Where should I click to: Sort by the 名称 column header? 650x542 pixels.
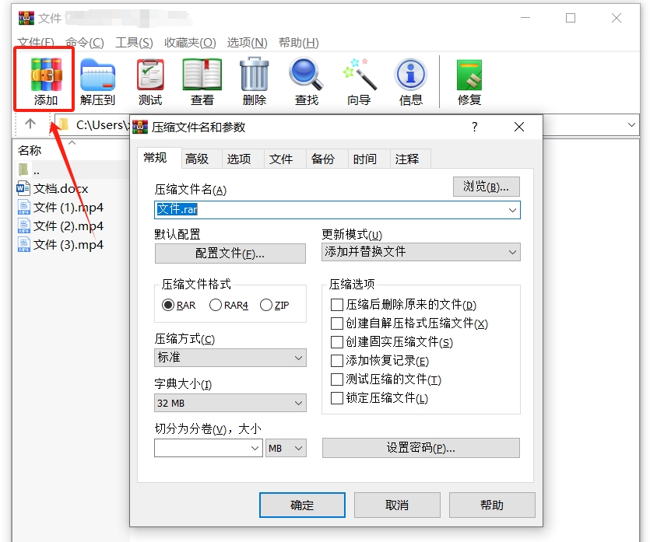click(x=29, y=150)
